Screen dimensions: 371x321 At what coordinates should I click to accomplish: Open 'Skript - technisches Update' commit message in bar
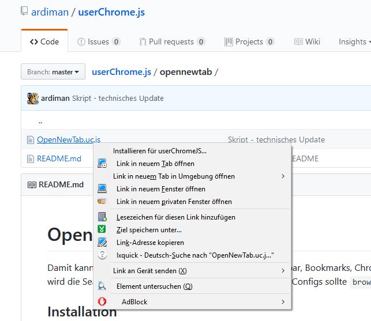point(118,98)
